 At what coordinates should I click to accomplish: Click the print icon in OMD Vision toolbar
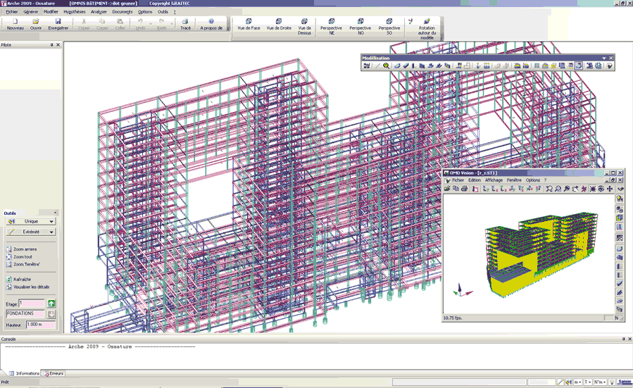tap(464, 189)
